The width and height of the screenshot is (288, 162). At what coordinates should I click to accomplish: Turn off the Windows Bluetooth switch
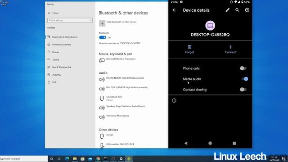pos(103,37)
